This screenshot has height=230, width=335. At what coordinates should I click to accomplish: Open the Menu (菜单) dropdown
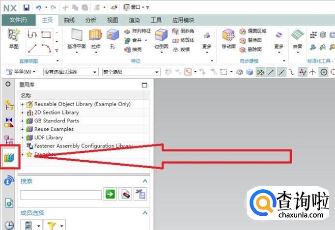point(20,72)
